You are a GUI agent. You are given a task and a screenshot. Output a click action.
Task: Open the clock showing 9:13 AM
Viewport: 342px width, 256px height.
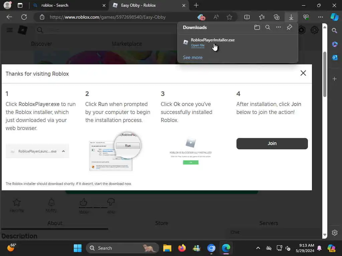pos(305,248)
